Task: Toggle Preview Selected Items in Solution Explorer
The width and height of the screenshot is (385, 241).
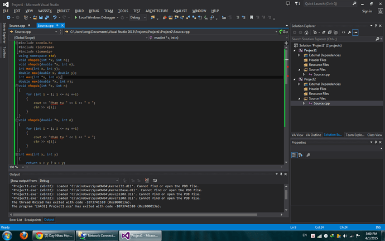Action: (355, 32)
